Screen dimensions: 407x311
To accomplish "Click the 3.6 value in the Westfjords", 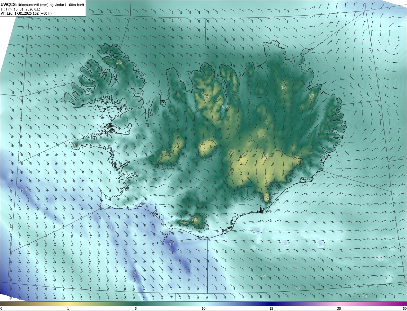I will pyautogui.click(x=119, y=62).
